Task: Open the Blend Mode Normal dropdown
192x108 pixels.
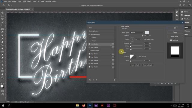Action: pyautogui.click(x=137, y=32)
